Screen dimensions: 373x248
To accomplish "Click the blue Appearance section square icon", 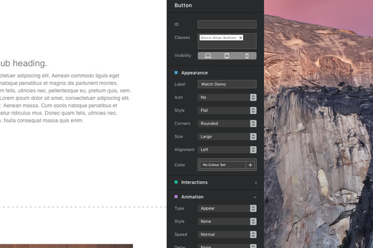I will [x=176, y=73].
